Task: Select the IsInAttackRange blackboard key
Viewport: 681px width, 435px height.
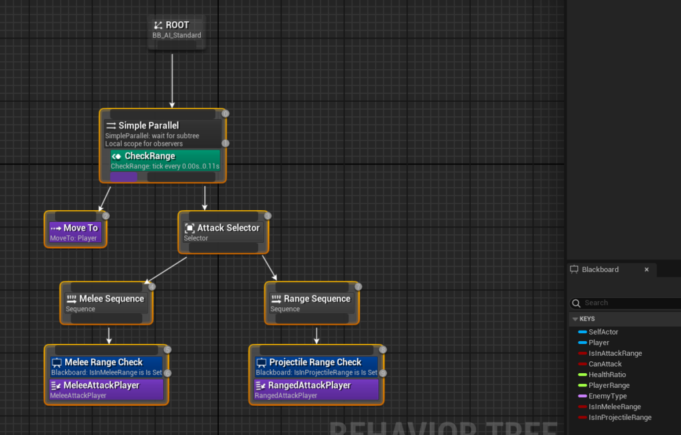Action: click(615, 353)
